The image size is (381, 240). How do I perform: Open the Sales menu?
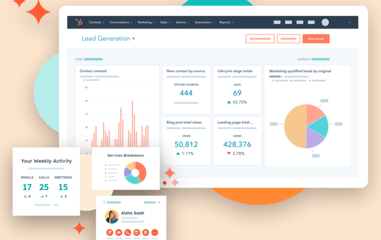[165, 22]
